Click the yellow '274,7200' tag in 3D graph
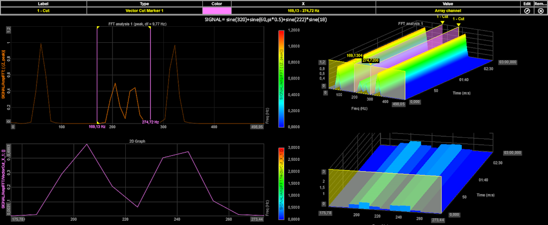 370,60
